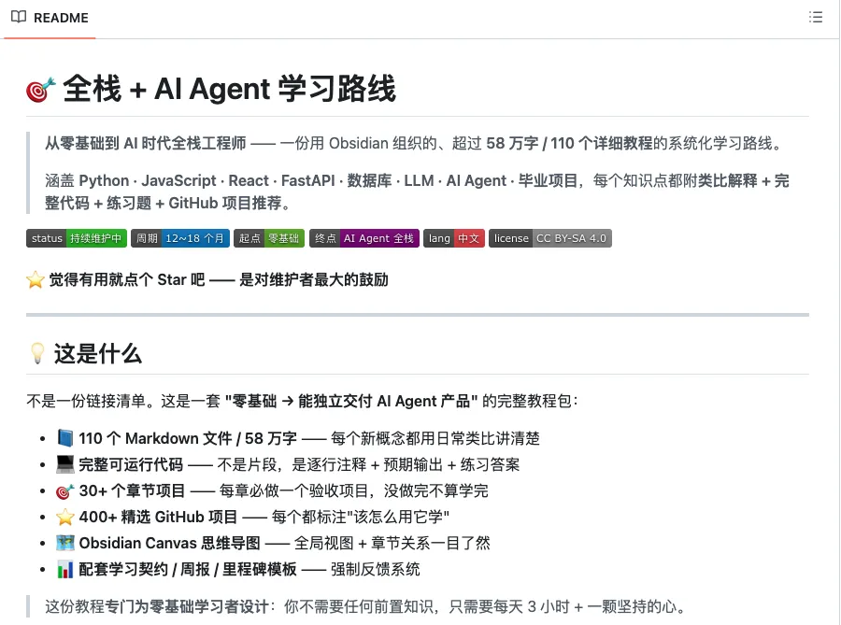This screenshot has height=625, width=841.
Task: Click the status 持续维护中 badge
Action: [77, 238]
